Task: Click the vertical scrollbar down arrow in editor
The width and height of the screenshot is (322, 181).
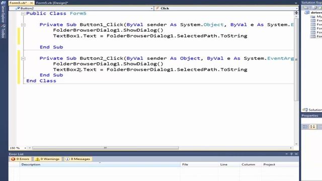Action: 296,144
